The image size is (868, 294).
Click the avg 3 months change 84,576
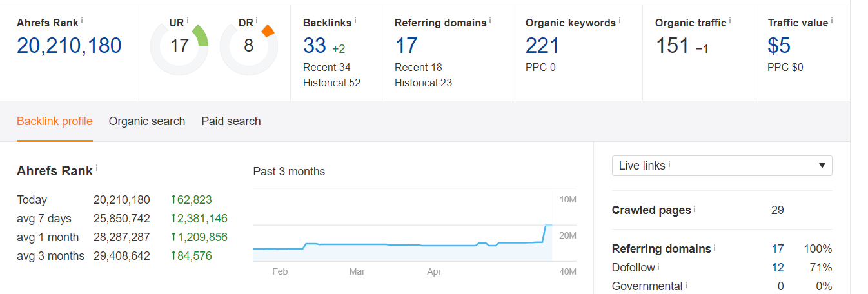(x=192, y=256)
